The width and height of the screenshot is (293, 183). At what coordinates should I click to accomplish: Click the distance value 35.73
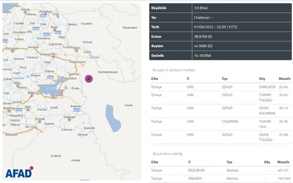pyautogui.click(x=283, y=108)
